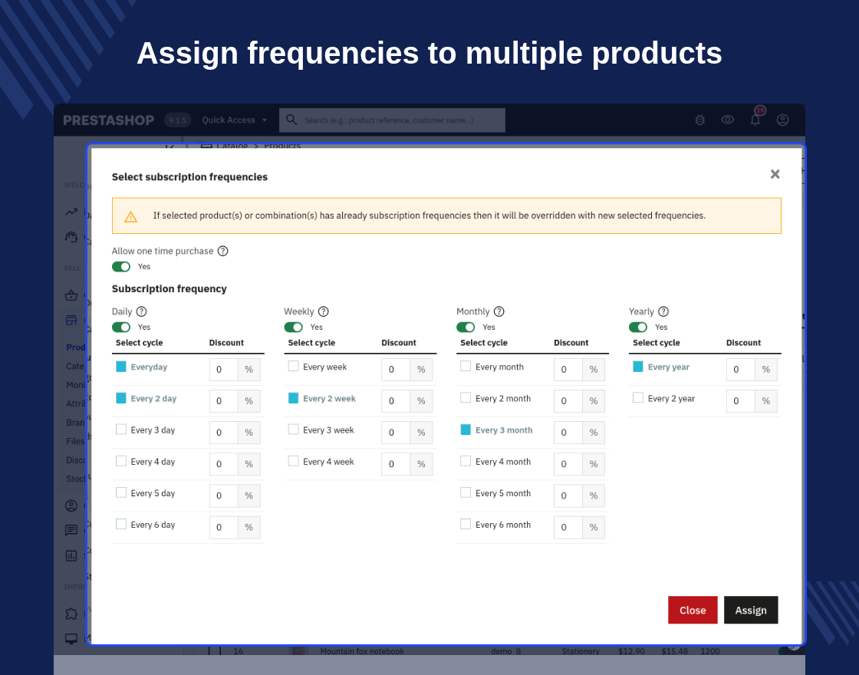Image resolution: width=859 pixels, height=675 pixels.
Task: Check the Every 3 day checkbox
Action: (x=121, y=430)
